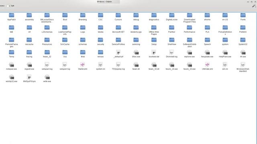The image size is (257, 144).
Task: Select the assembly folder icon
Action: coord(29,15)
